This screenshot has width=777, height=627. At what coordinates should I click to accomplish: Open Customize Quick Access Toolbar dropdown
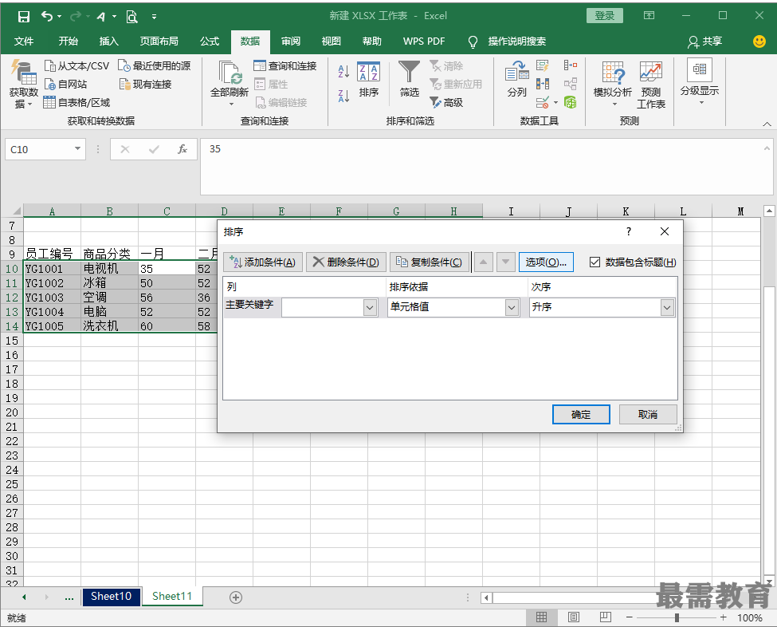tap(154, 17)
